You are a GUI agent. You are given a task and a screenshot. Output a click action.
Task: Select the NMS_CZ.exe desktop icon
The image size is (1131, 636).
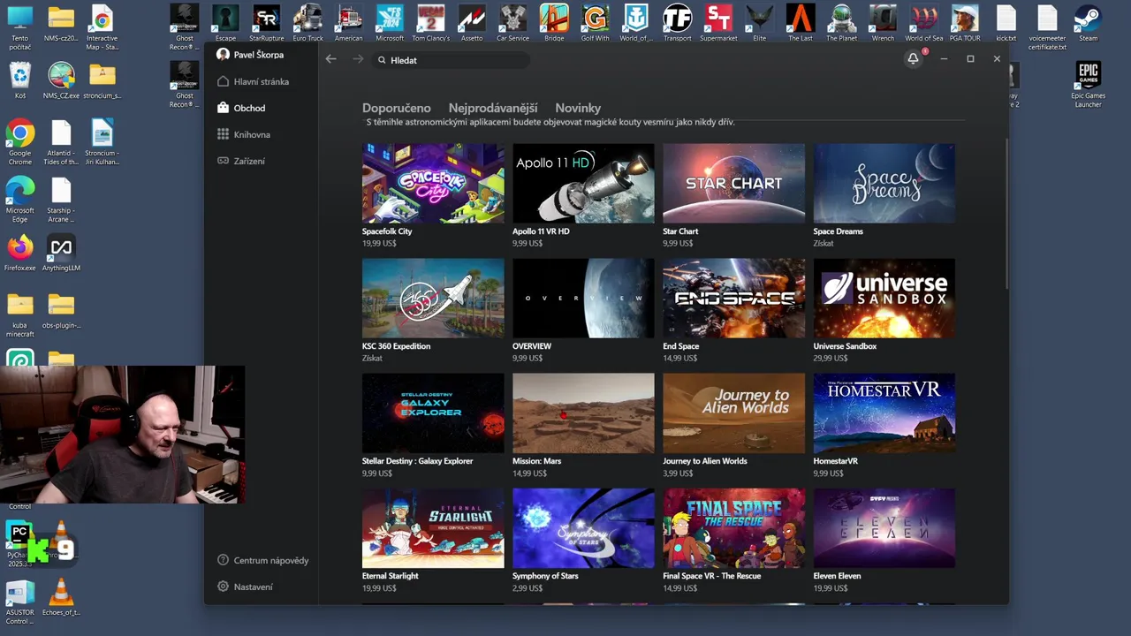pyautogui.click(x=61, y=80)
